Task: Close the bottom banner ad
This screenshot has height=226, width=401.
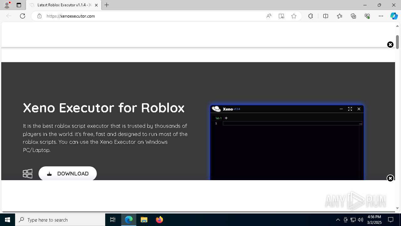Action: 390,178
